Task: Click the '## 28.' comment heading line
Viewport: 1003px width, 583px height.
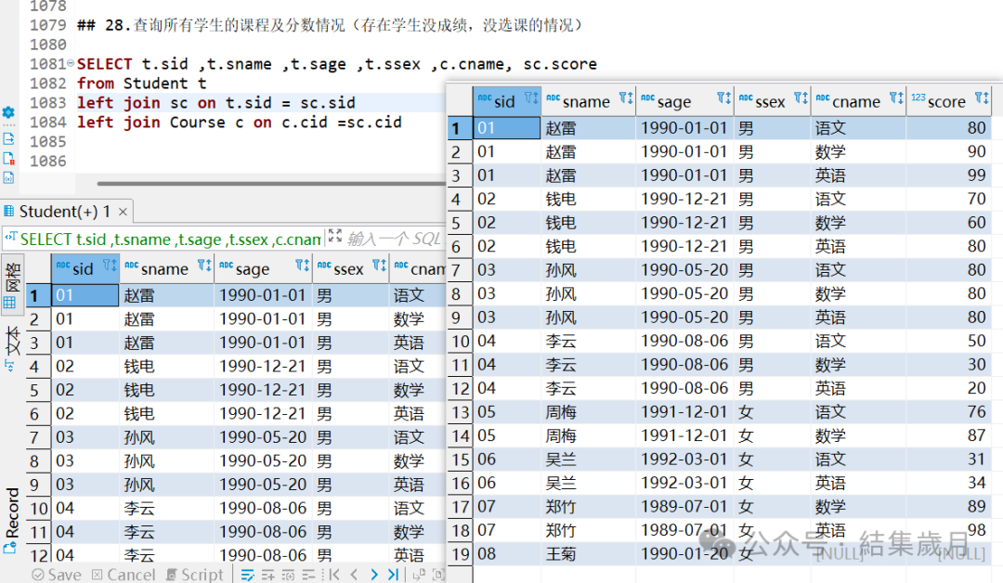Action: point(330,25)
